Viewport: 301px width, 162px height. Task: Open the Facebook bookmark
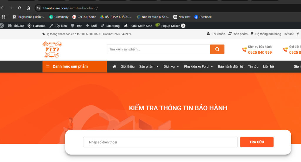[203, 17]
